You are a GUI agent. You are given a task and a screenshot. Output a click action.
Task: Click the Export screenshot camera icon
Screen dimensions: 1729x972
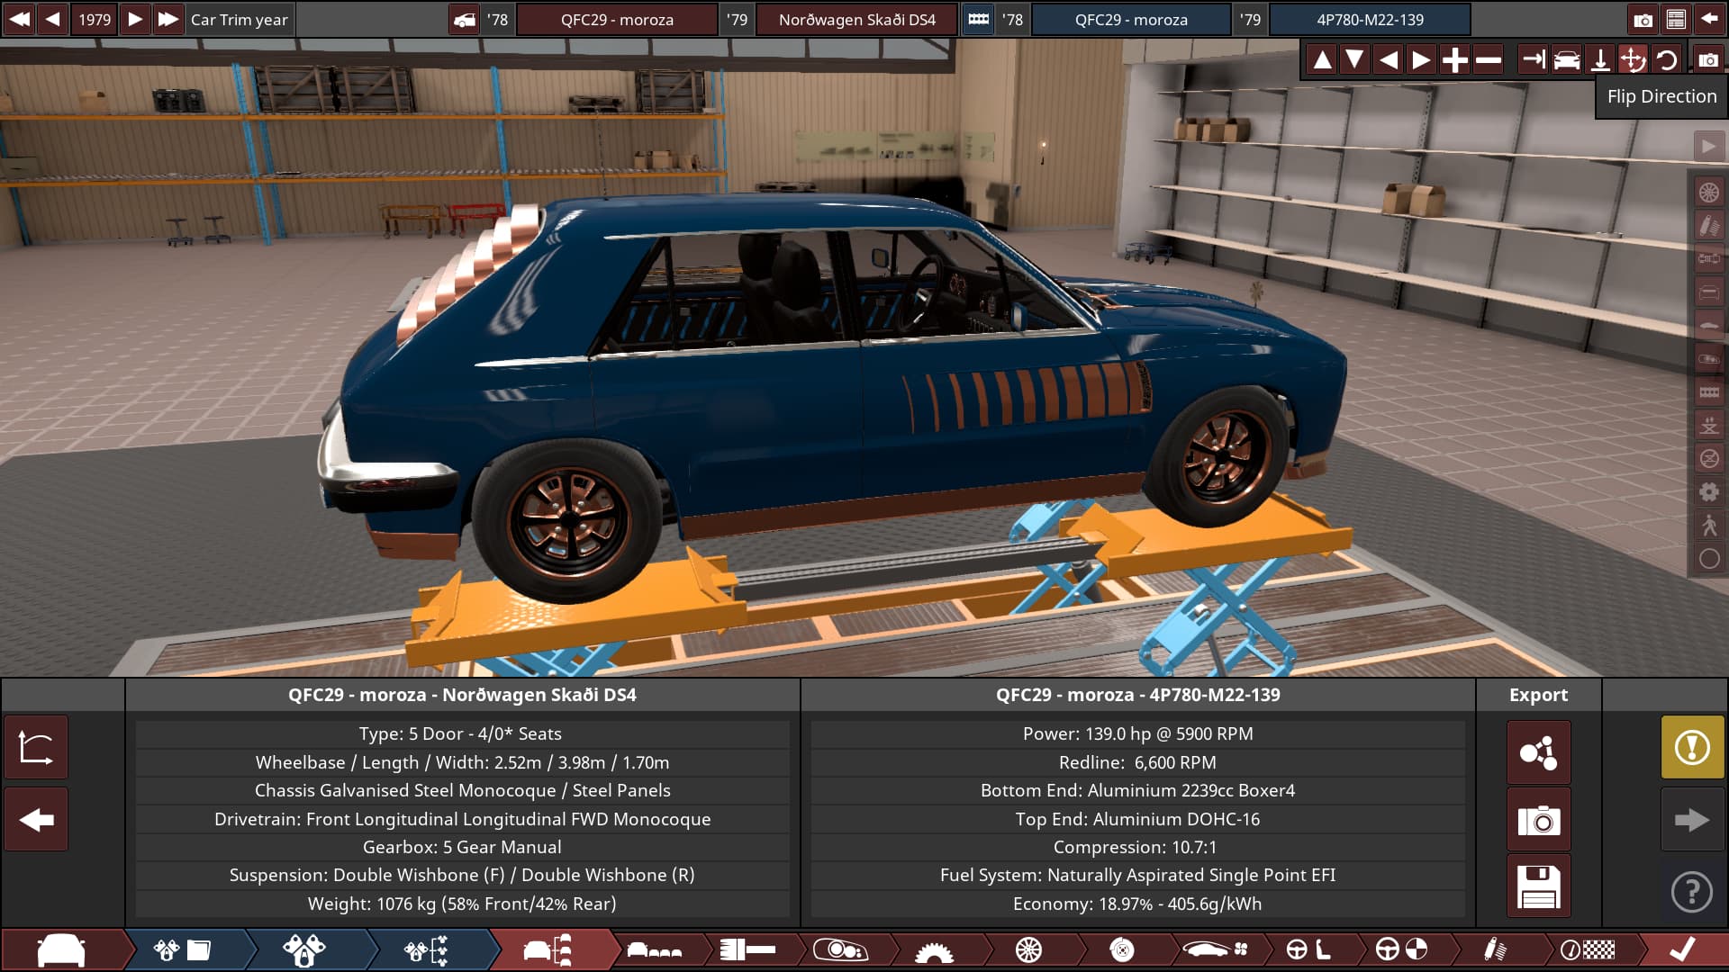click(1538, 820)
